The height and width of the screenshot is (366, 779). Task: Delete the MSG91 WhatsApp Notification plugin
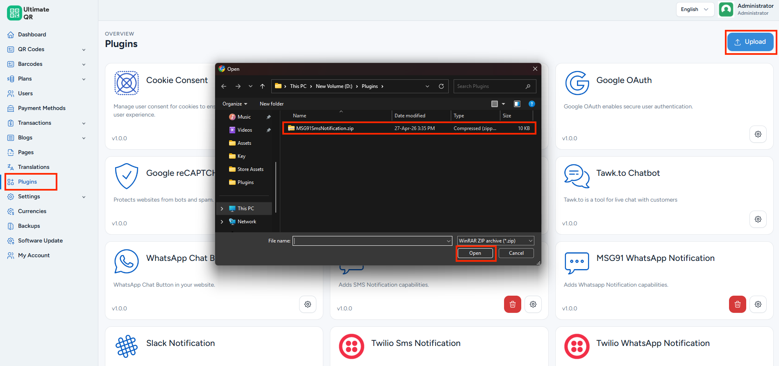click(x=738, y=304)
